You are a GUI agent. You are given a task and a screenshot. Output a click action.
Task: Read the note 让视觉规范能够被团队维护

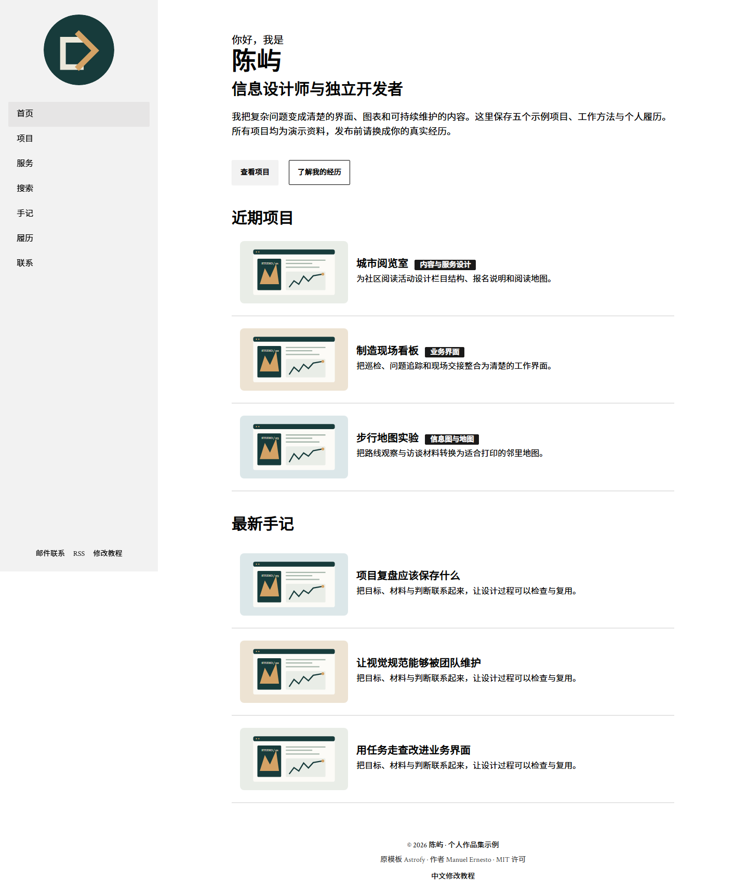click(x=419, y=663)
